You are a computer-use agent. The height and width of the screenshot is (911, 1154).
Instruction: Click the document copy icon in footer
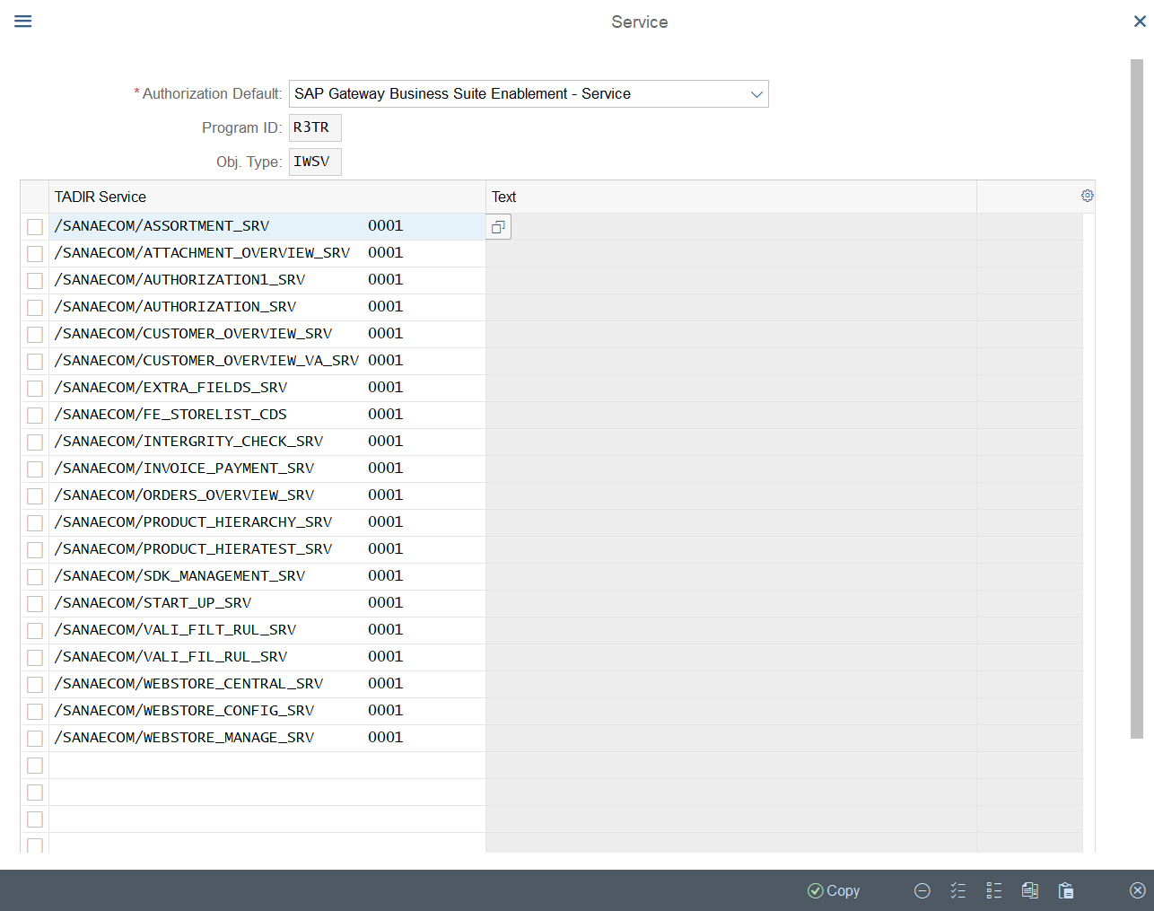[x=1030, y=890]
